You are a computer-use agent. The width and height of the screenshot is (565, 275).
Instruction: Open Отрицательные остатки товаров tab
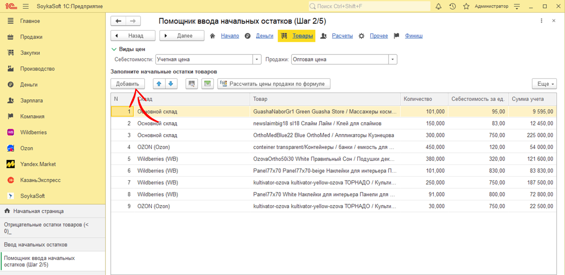(x=53, y=228)
